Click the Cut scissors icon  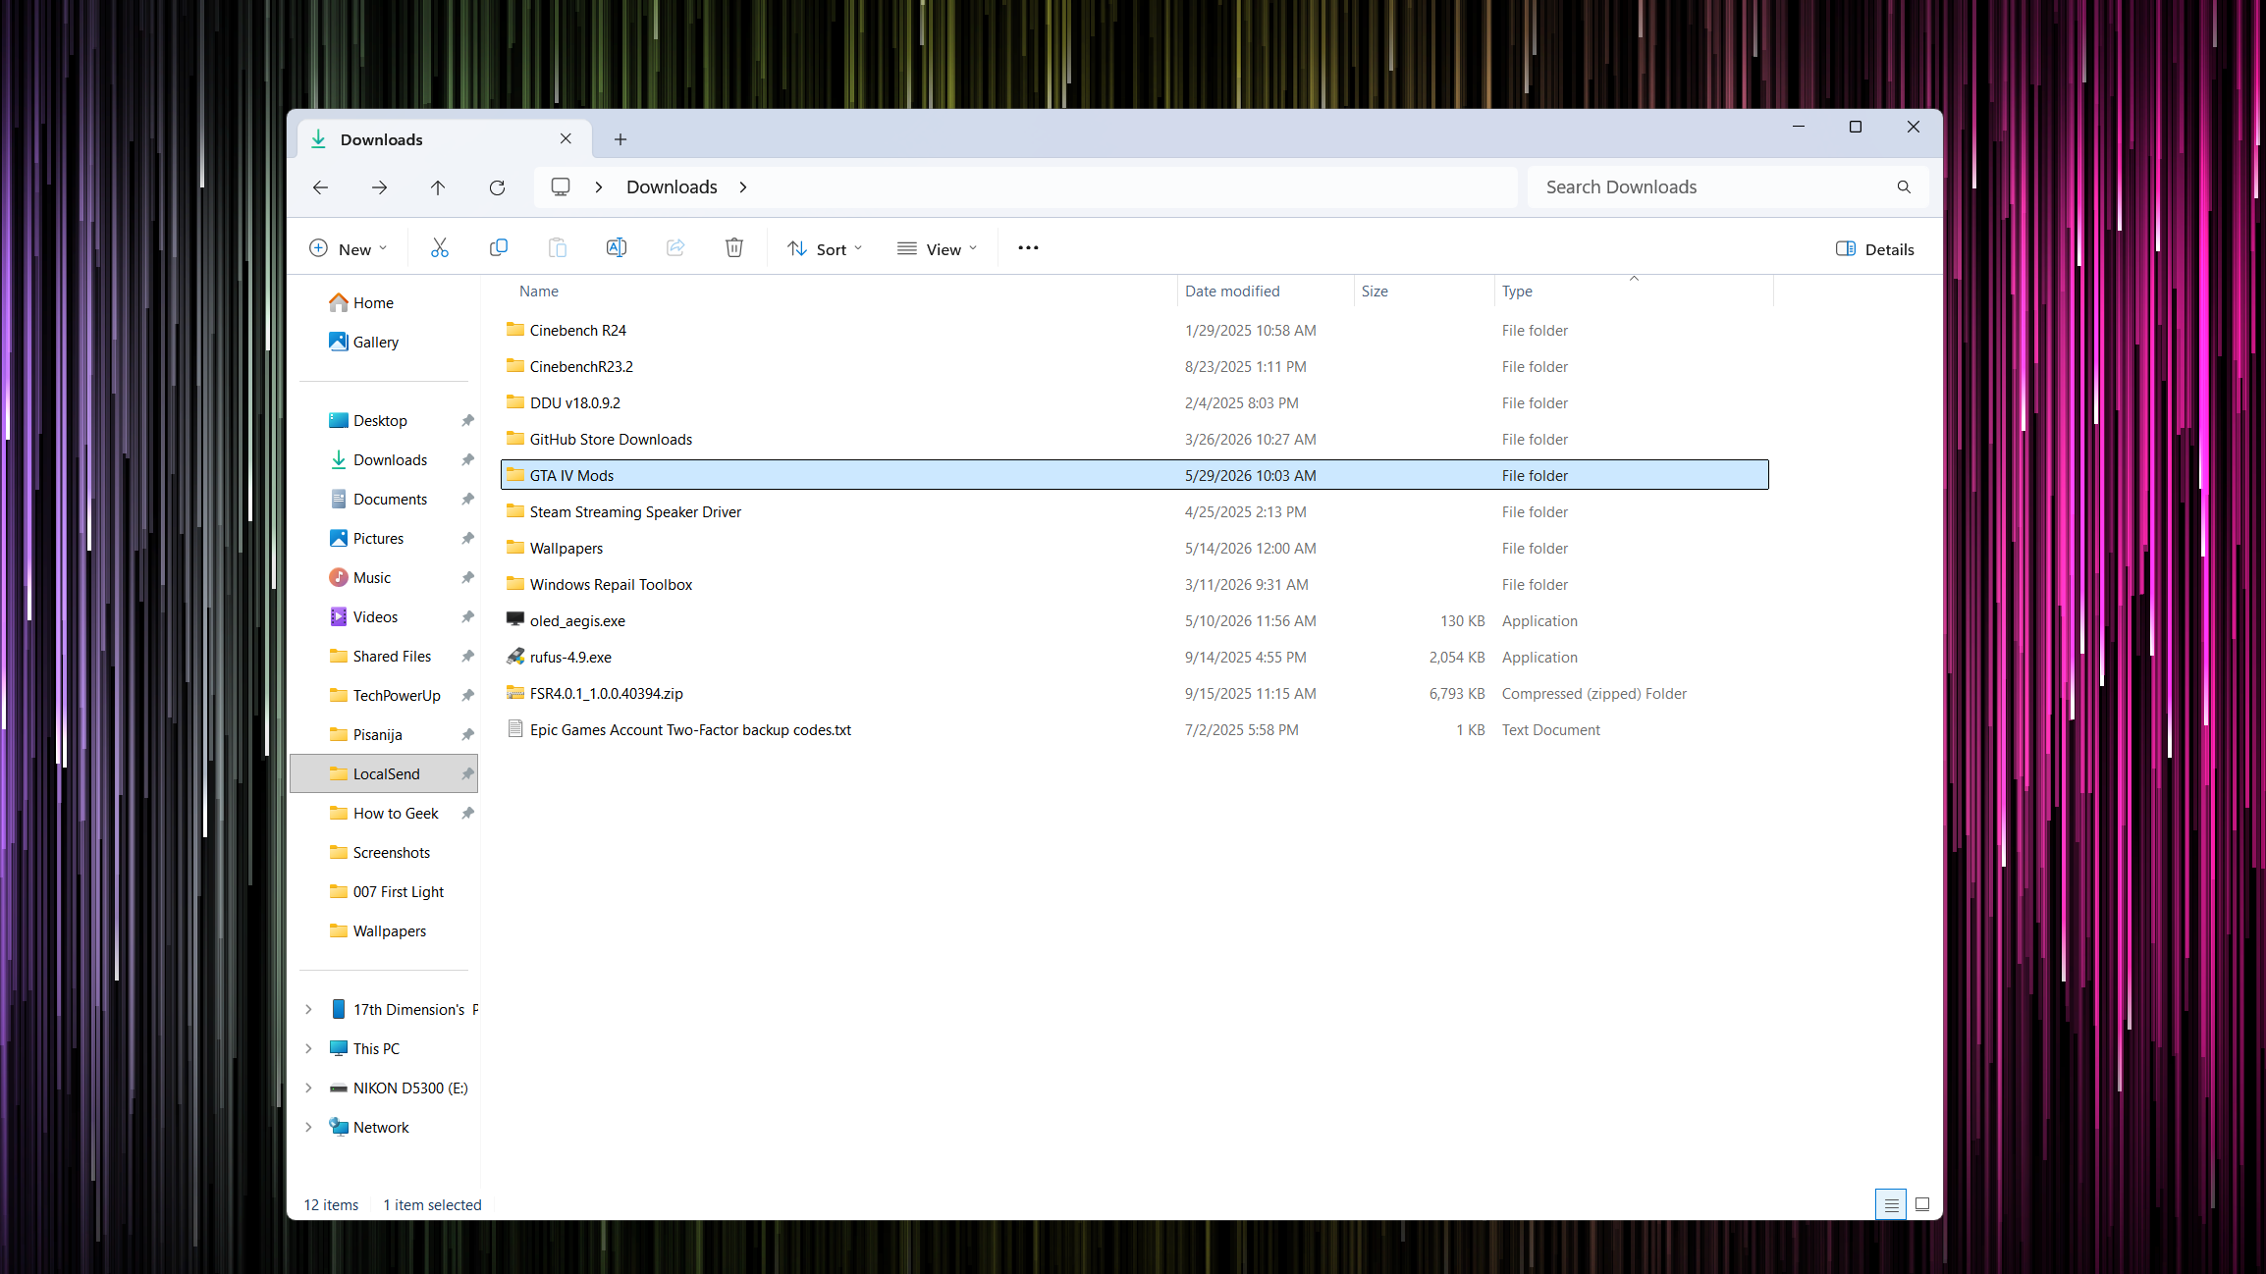(440, 248)
